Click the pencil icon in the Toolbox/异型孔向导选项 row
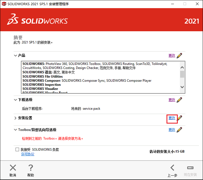This screenshot has height=180, width=203. (x=179, y=130)
